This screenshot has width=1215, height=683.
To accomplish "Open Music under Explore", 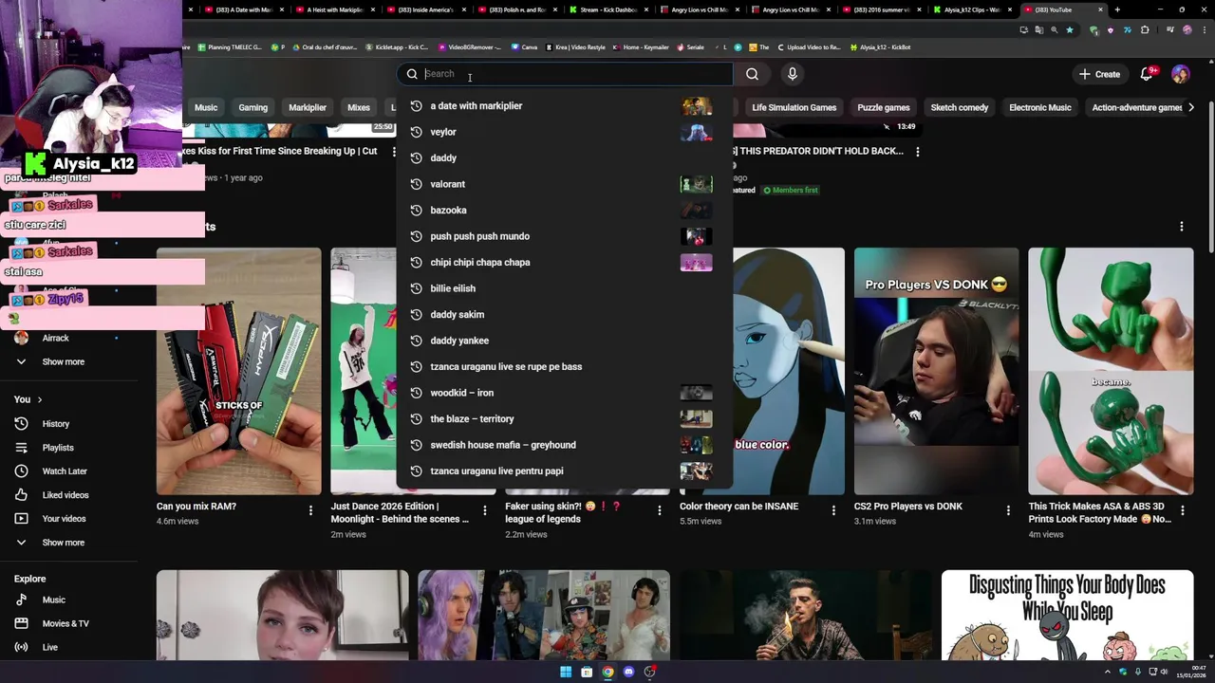I will (x=53, y=600).
